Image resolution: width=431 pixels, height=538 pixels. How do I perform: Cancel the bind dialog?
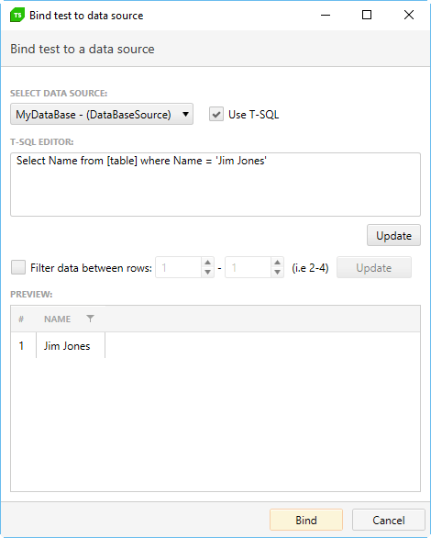pyautogui.click(x=389, y=521)
